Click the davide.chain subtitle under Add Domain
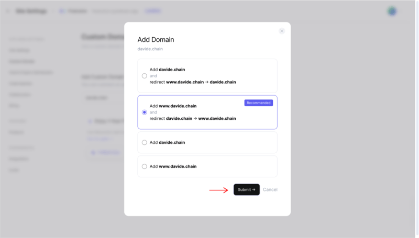This screenshot has height=238, width=419. 150,49
